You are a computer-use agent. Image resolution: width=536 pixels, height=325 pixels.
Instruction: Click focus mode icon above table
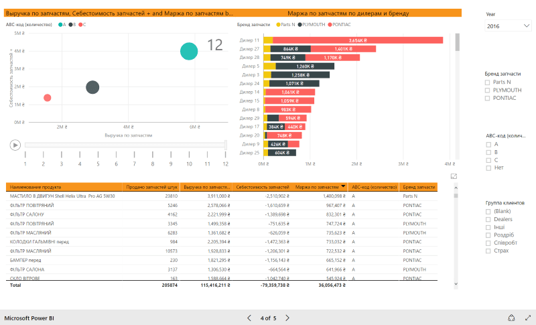click(454, 176)
